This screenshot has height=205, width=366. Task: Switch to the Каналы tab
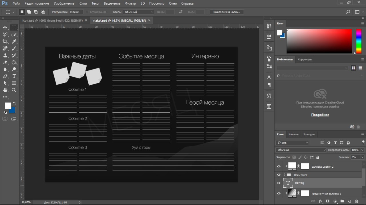(x=293, y=134)
